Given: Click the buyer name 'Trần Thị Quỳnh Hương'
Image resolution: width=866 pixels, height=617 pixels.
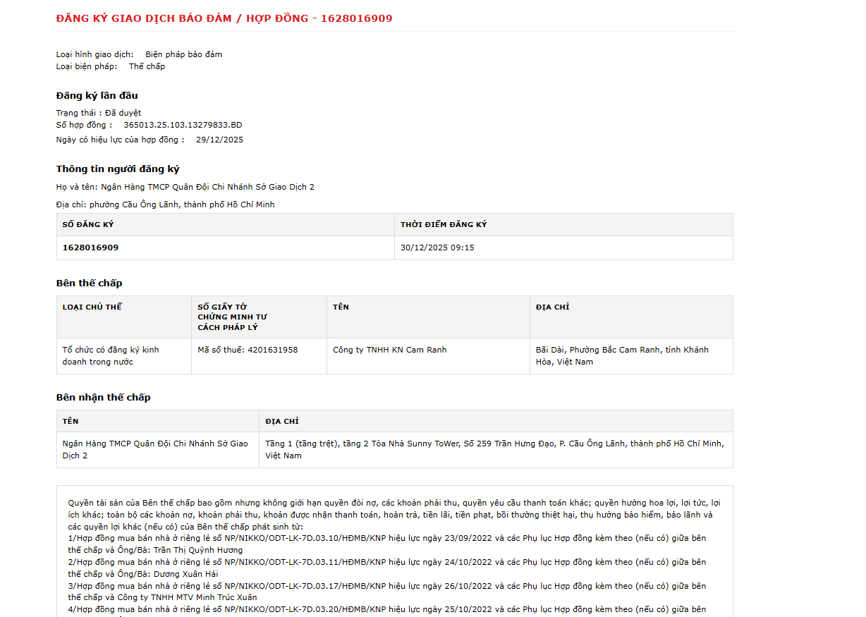Looking at the screenshot, I should pyautogui.click(x=198, y=550).
